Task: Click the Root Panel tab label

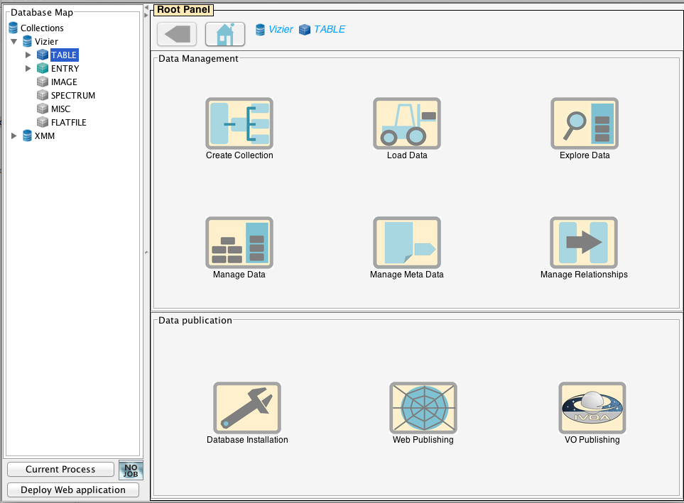Action: tap(184, 10)
